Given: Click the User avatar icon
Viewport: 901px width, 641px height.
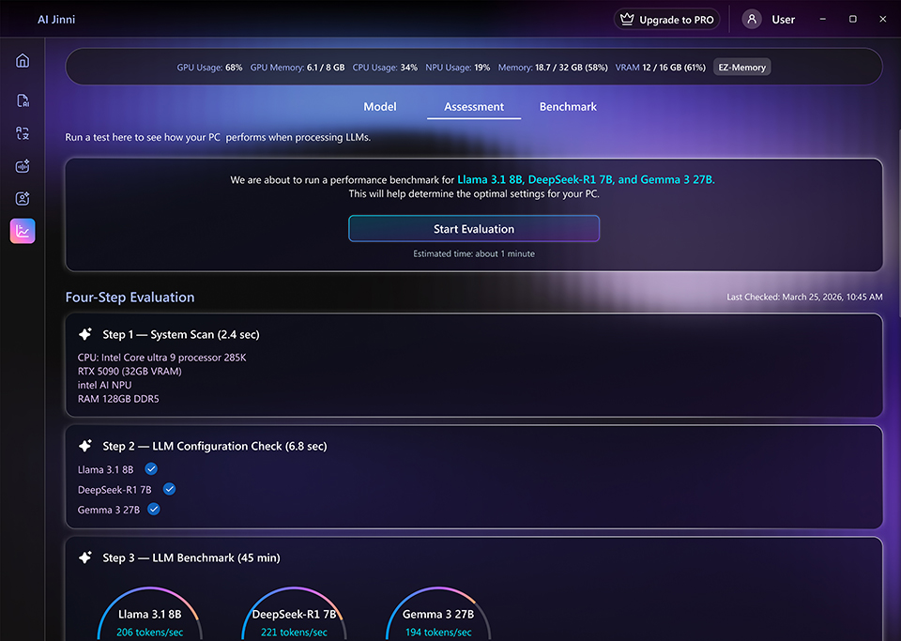Looking at the screenshot, I should click(x=752, y=19).
